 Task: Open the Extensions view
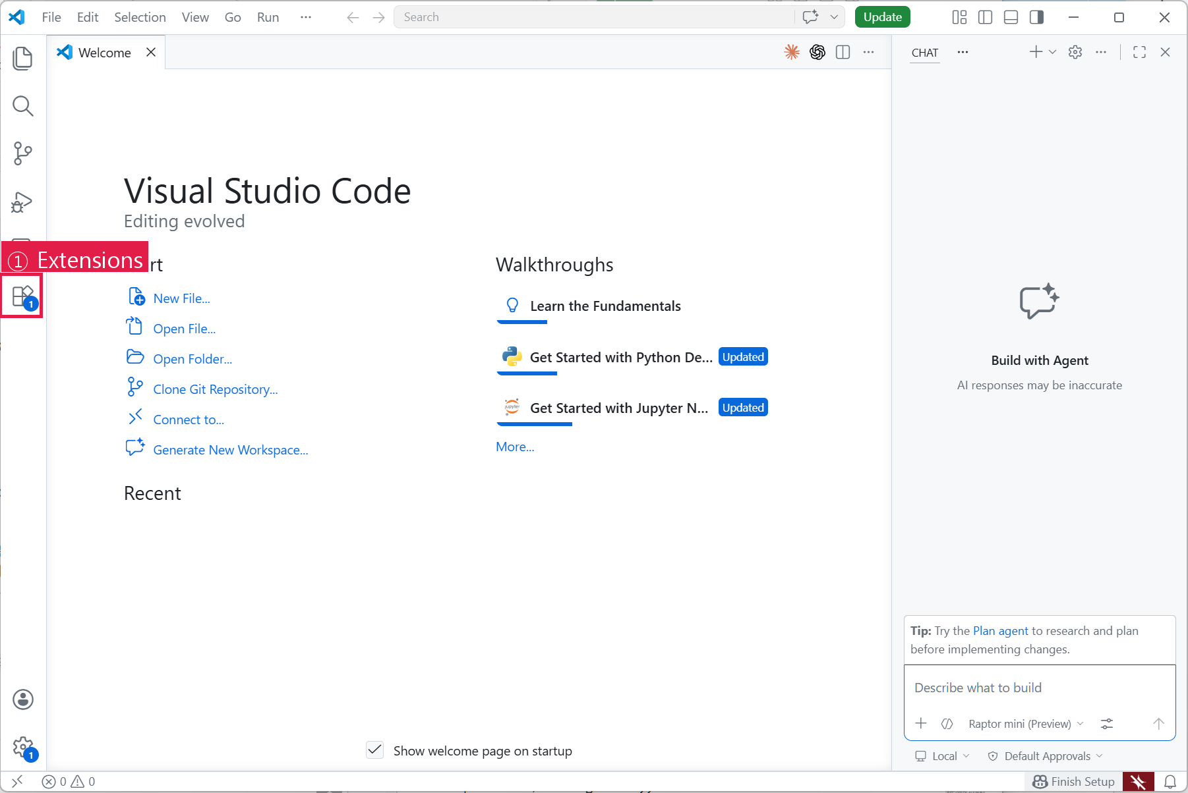pos(23,297)
